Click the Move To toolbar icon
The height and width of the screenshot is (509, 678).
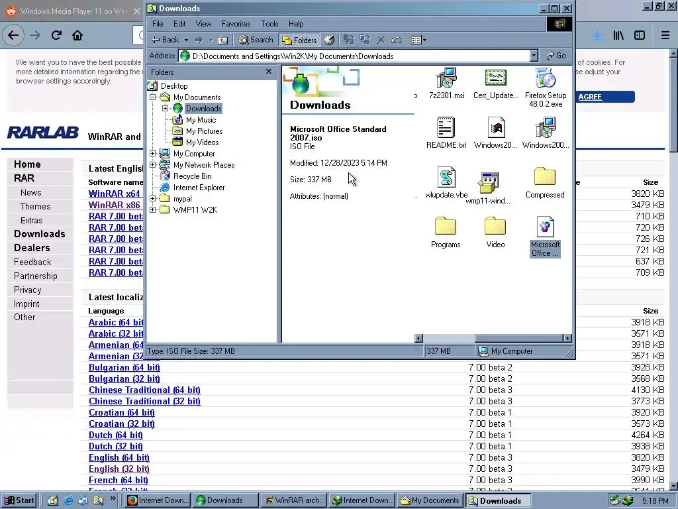[x=348, y=40]
